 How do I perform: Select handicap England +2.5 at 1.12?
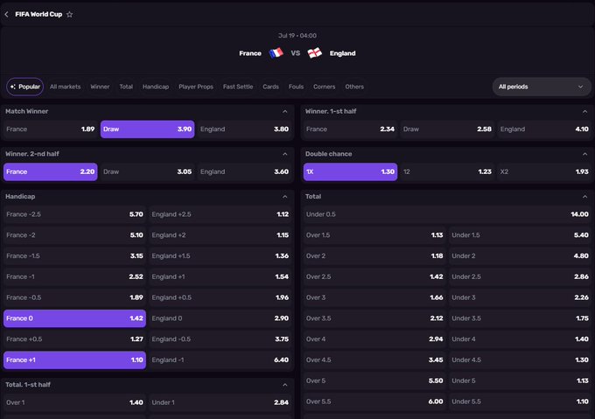[220, 214]
